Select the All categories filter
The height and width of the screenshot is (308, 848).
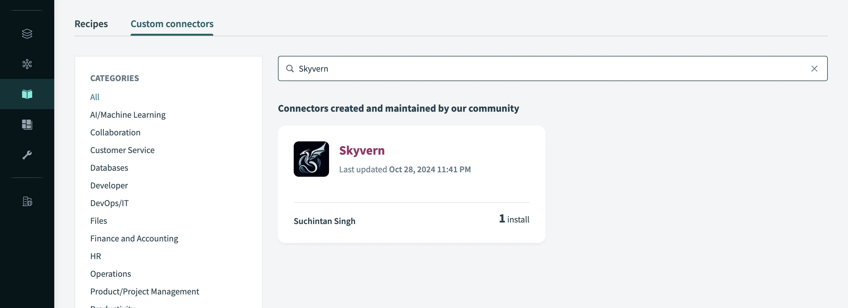click(x=95, y=97)
